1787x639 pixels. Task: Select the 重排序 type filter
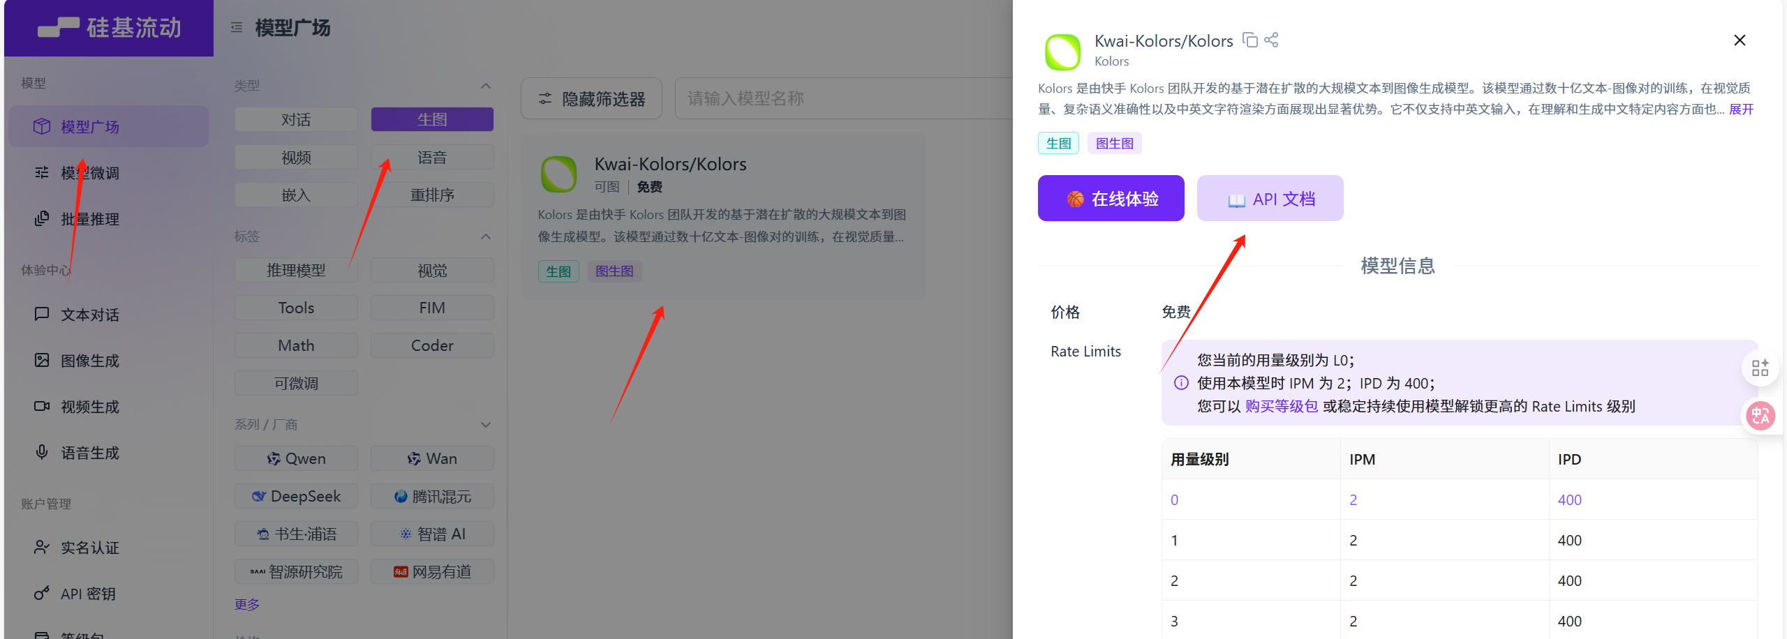[x=432, y=195]
